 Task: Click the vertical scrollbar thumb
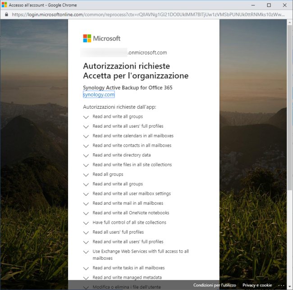[x=290, y=107]
